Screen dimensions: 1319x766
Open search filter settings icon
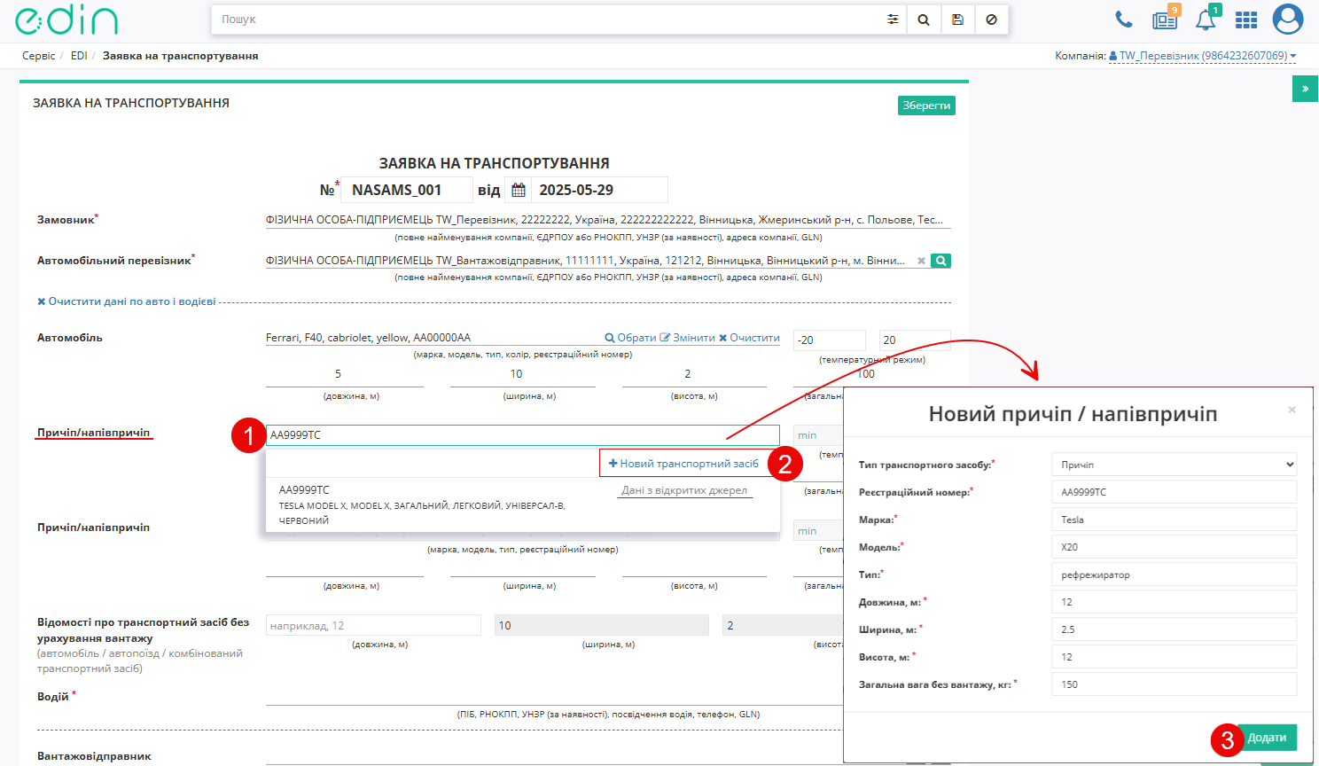tap(893, 20)
